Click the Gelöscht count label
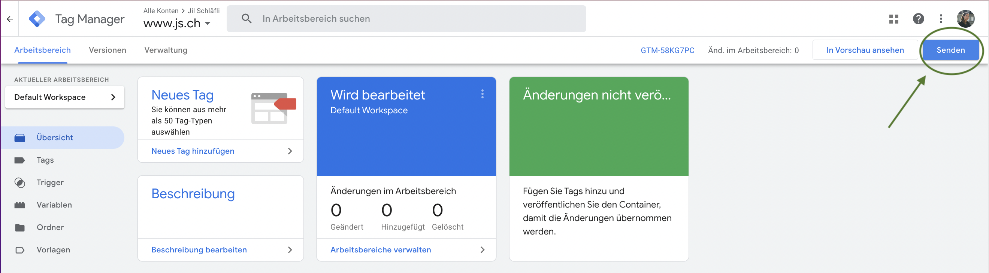 coord(448,227)
